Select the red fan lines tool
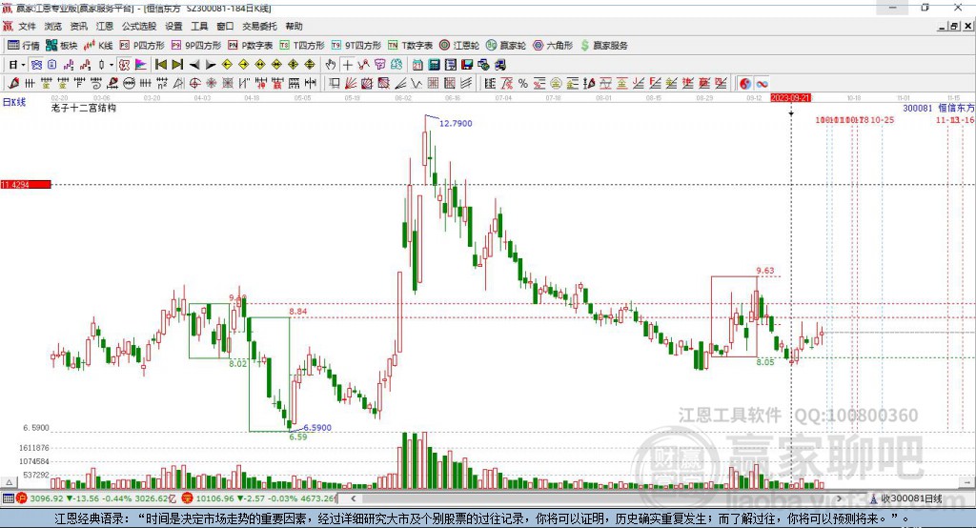This screenshot has width=976, height=528. pyautogui.click(x=351, y=84)
